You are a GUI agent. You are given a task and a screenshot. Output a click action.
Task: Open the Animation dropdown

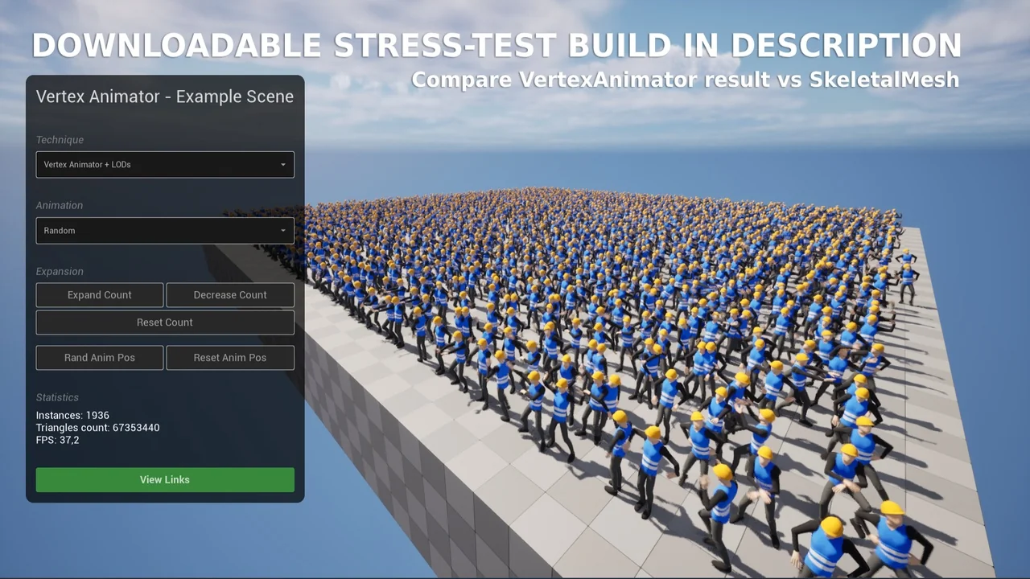[x=165, y=231]
